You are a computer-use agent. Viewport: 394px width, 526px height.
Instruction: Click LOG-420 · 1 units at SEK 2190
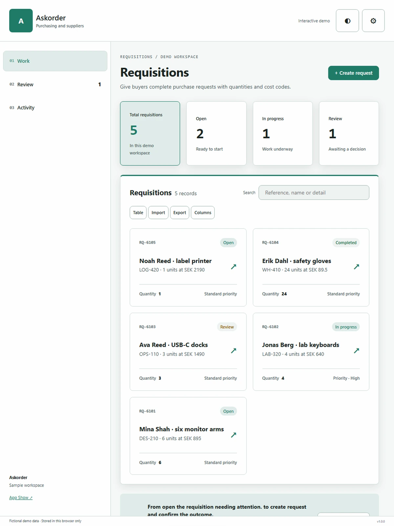pos(172,270)
